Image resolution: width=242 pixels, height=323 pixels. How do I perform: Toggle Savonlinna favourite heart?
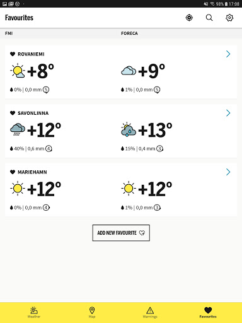point(13,113)
